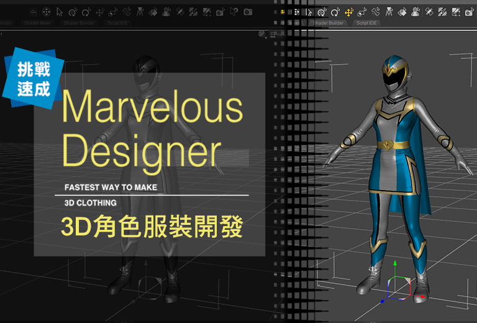Select Polygon Group Editor in dimmed toolbar

(207, 12)
